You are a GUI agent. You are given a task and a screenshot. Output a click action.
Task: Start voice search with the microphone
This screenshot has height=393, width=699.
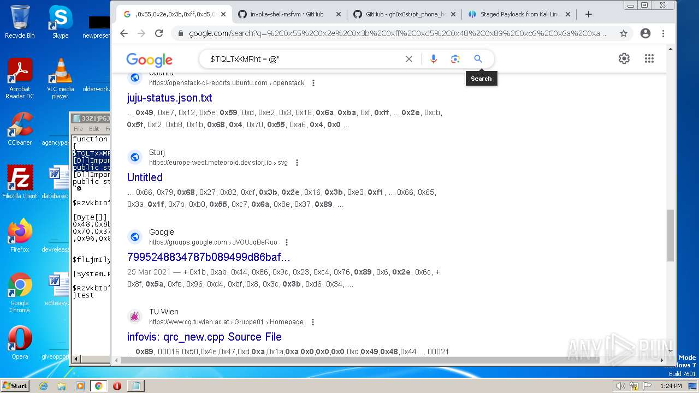[x=434, y=59]
